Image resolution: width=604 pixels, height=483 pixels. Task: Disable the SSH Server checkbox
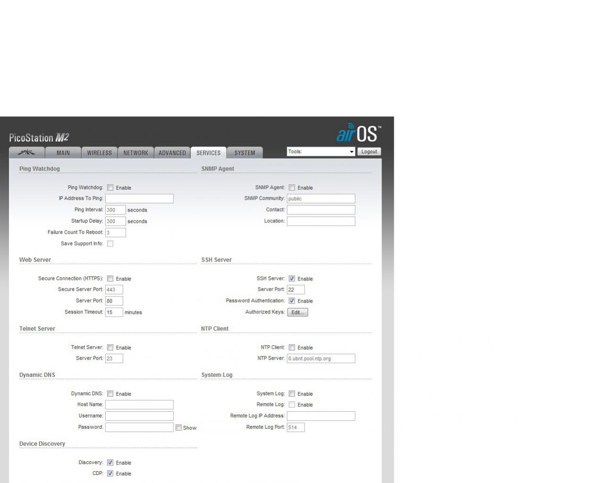click(292, 279)
